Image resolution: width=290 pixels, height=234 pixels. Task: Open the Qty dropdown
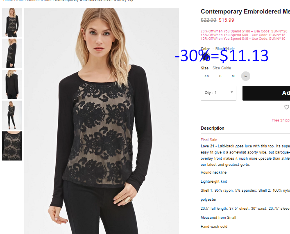click(x=218, y=93)
